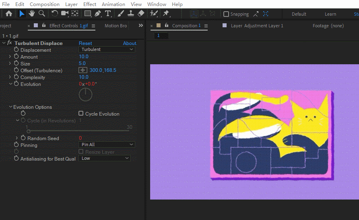Click the Size value 5.0
The image size is (359, 220).
click(82, 63)
